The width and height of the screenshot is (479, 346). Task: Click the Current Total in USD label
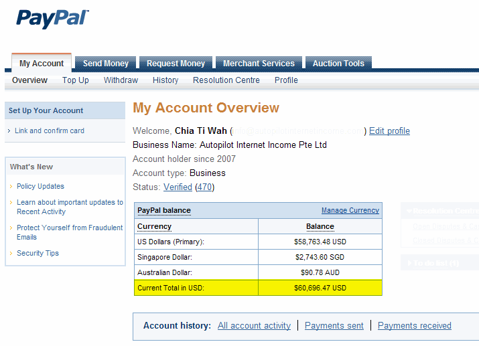click(171, 288)
